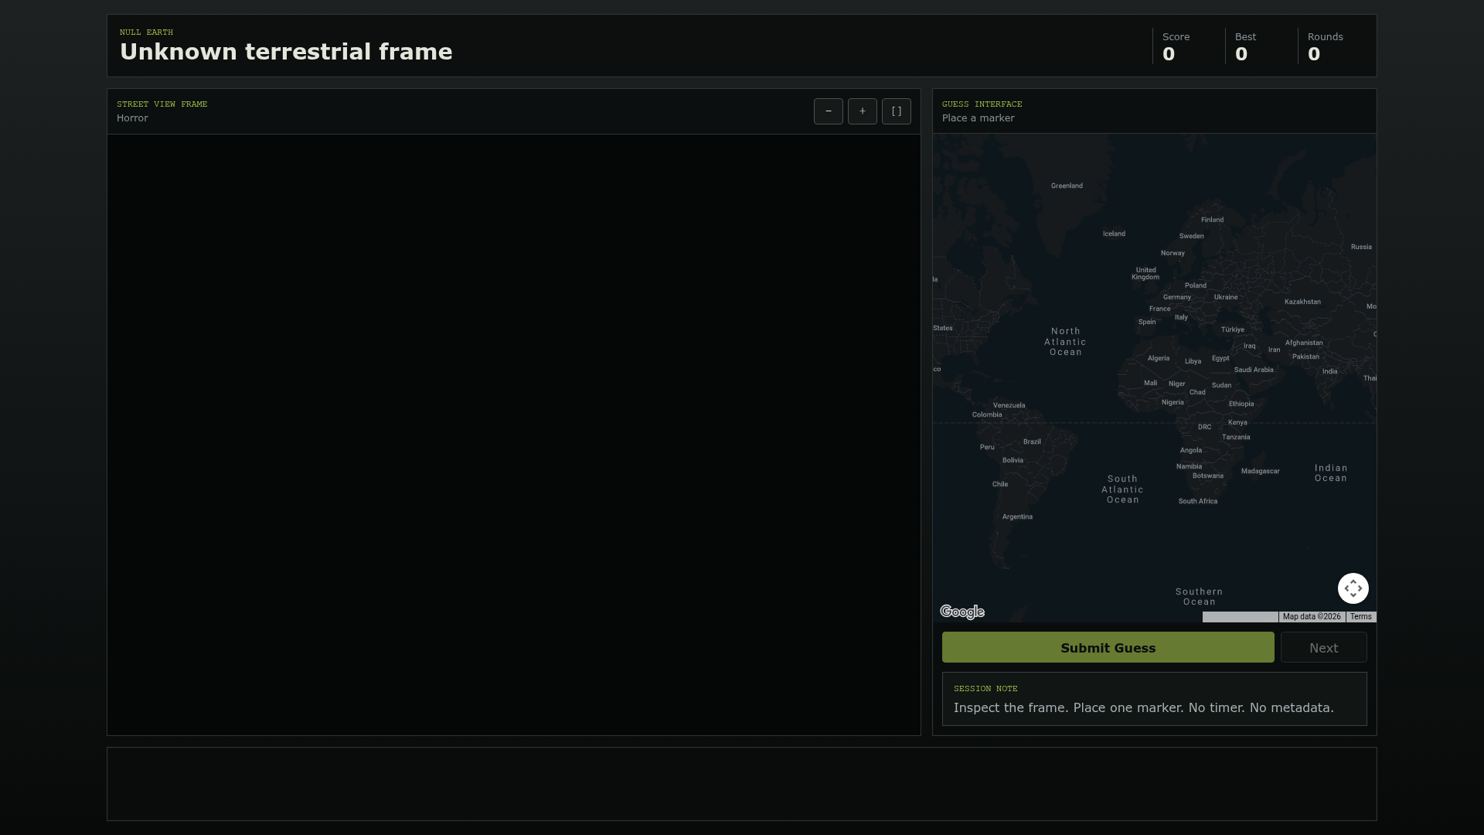The height and width of the screenshot is (835, 1484).
Task: Click the Indian Ocean label
Action: tap(1331, 473)
